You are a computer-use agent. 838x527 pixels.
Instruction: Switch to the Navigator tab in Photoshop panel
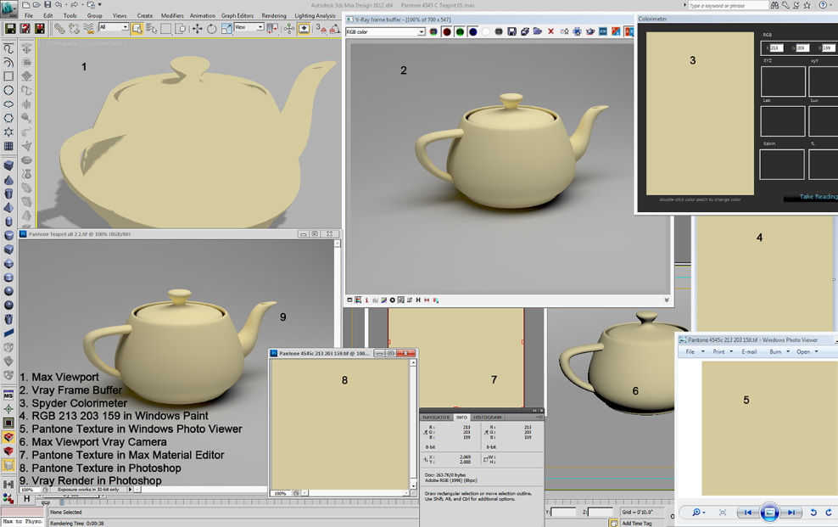(436, 418)
